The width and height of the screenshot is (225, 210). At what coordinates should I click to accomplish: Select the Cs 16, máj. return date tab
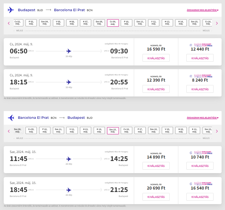[126, 131]
